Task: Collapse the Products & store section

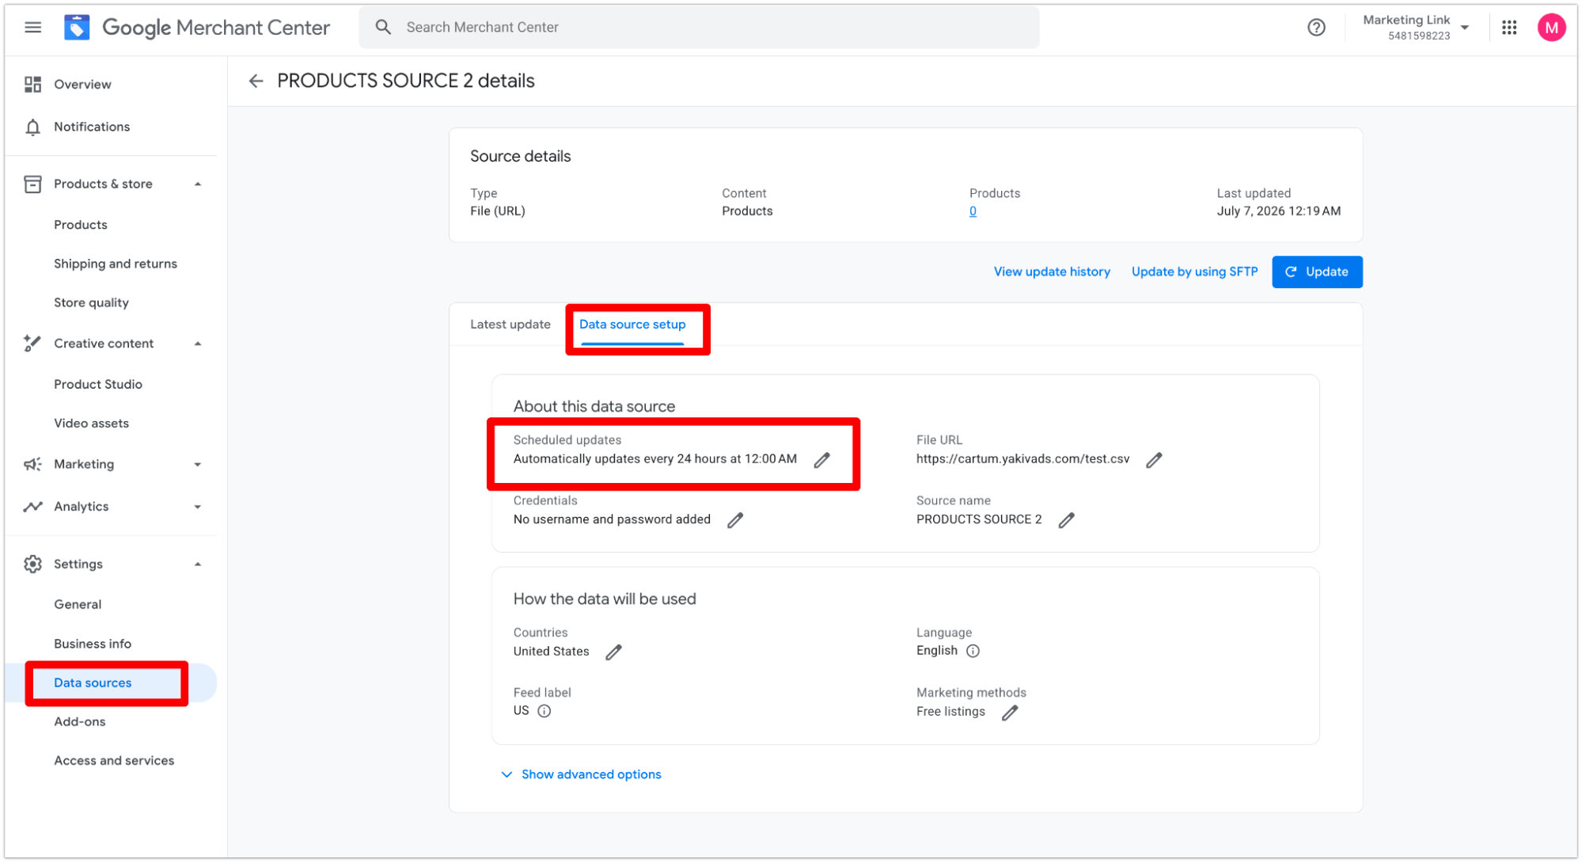Action: [198, 184]
